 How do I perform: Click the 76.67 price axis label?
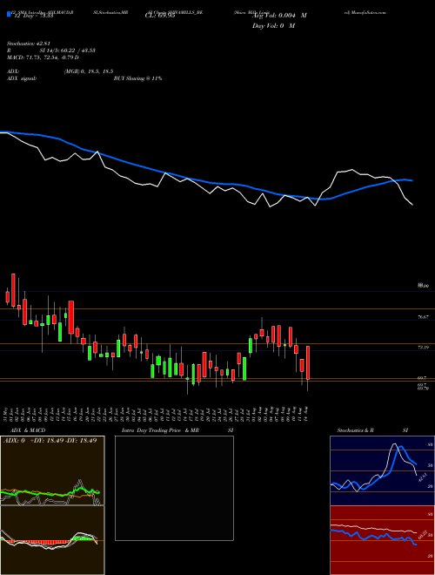point(424,316)
